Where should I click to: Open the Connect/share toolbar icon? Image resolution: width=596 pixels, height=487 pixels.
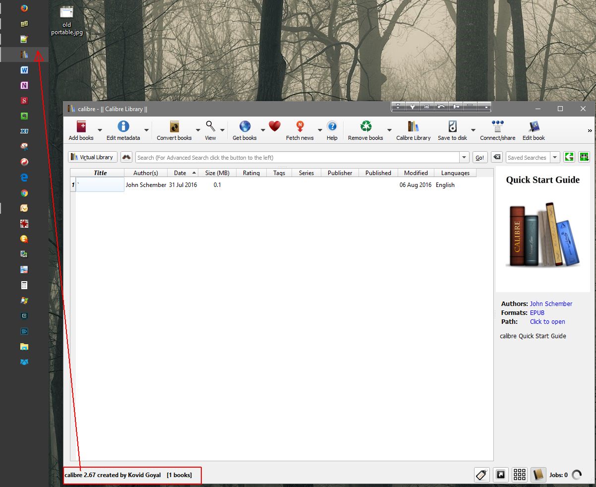click(x=497, y=127)
